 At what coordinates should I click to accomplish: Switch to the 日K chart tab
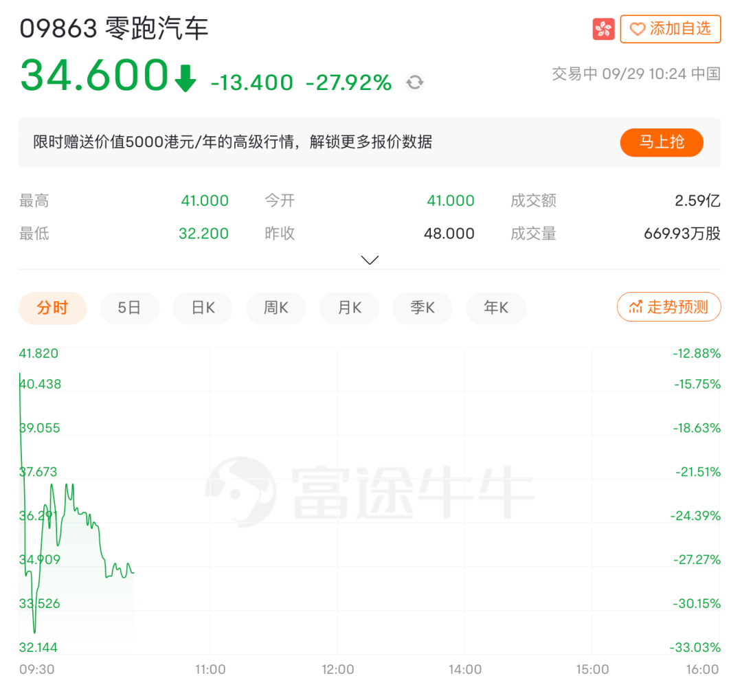203,308
